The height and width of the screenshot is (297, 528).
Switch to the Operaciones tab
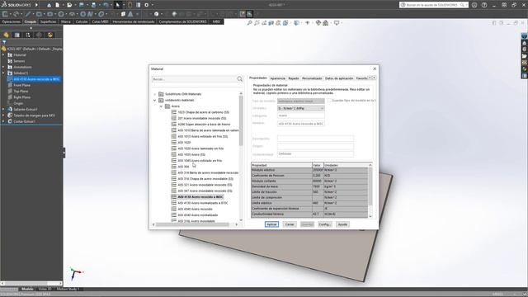tap(11, 21)
